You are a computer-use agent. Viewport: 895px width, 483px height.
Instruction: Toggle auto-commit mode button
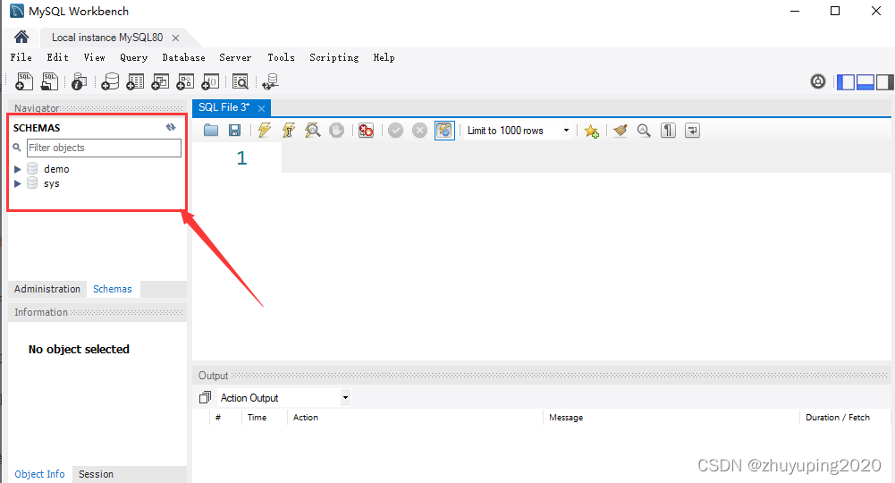click(444, 131)
